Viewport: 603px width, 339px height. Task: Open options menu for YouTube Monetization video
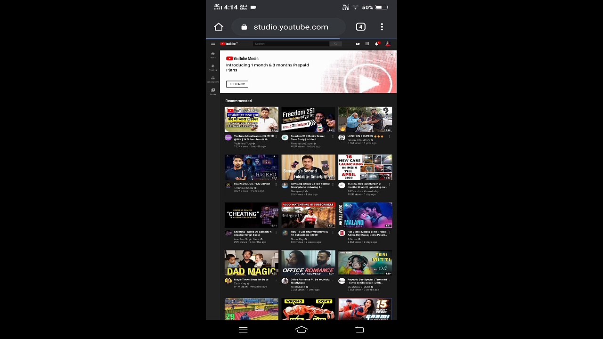(276, 137)
